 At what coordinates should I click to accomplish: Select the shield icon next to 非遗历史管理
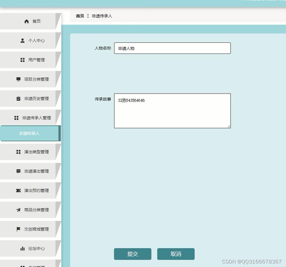[18, 99]
